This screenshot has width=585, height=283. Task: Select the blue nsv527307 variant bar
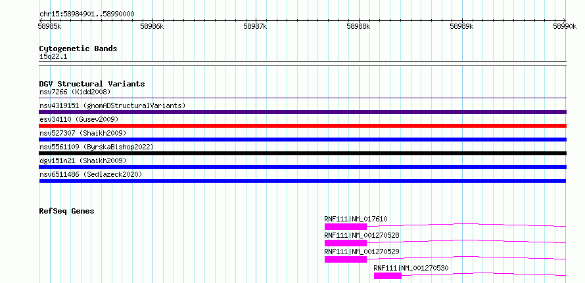(303, 140)
